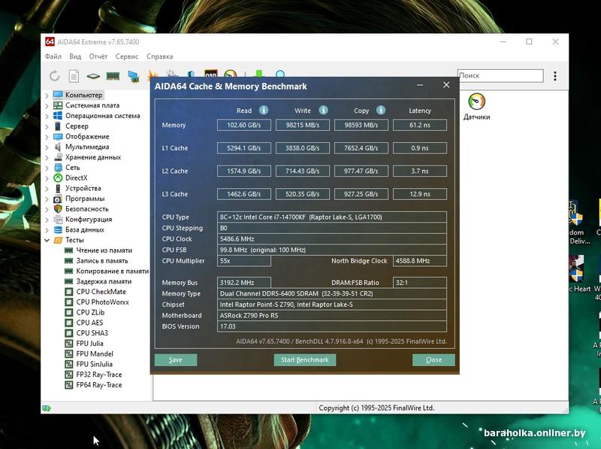The height and width of the screenshot is (449, 601).
Task: Close the benchmark dialog with X
Action: point(446,85)
